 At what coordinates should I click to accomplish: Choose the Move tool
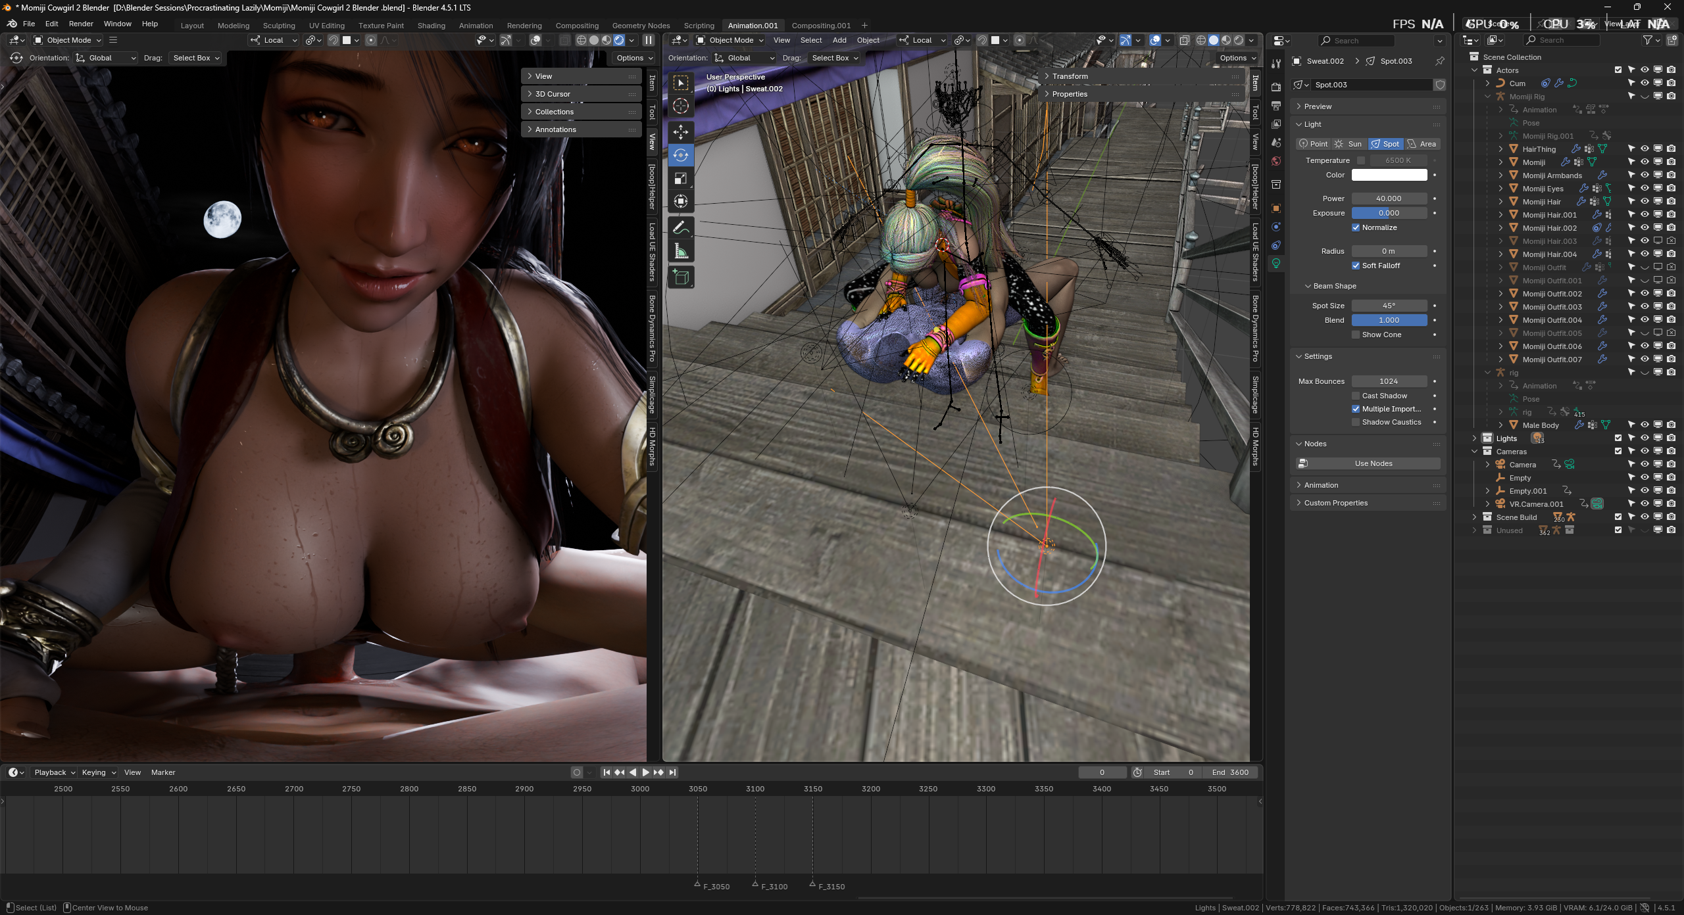681,131
